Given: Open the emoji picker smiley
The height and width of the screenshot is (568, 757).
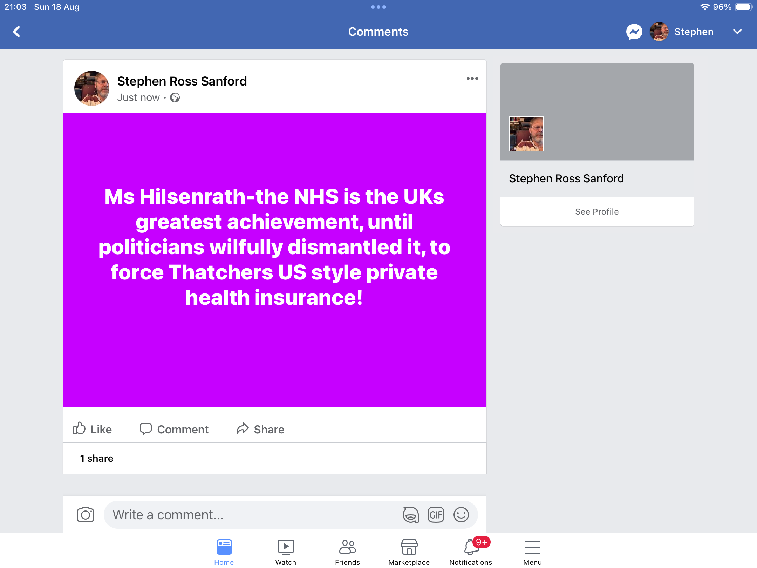Looking at the screenshot, I should click(x=461, y=515).
